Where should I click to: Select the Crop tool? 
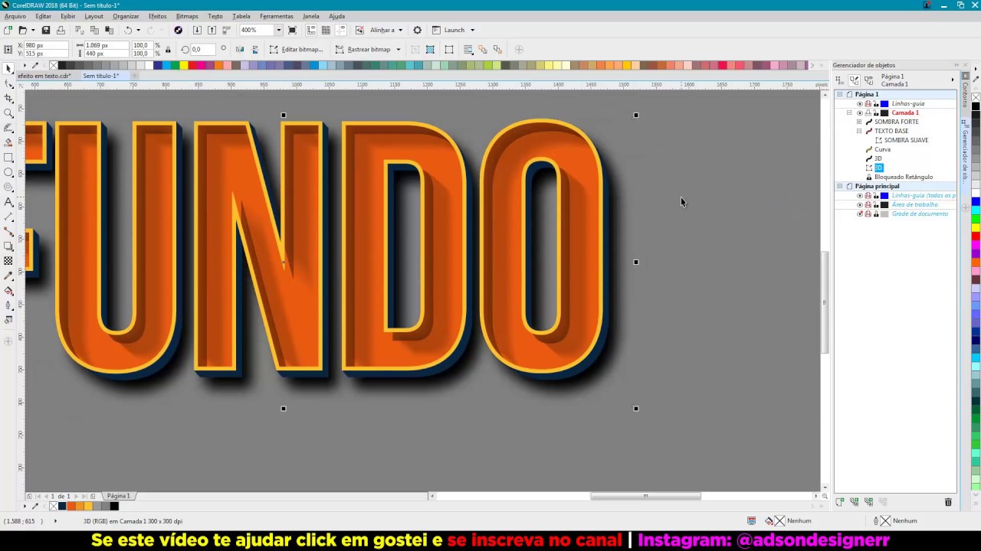(8, 98)
